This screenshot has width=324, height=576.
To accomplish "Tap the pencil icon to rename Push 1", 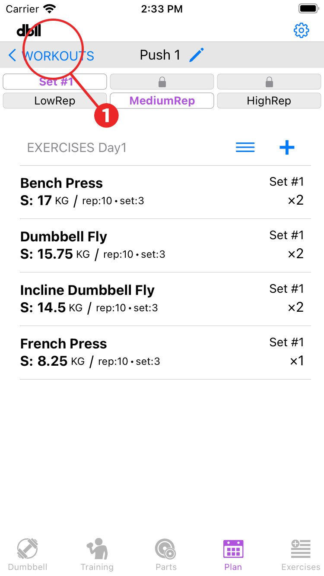I will coord(197,55).
